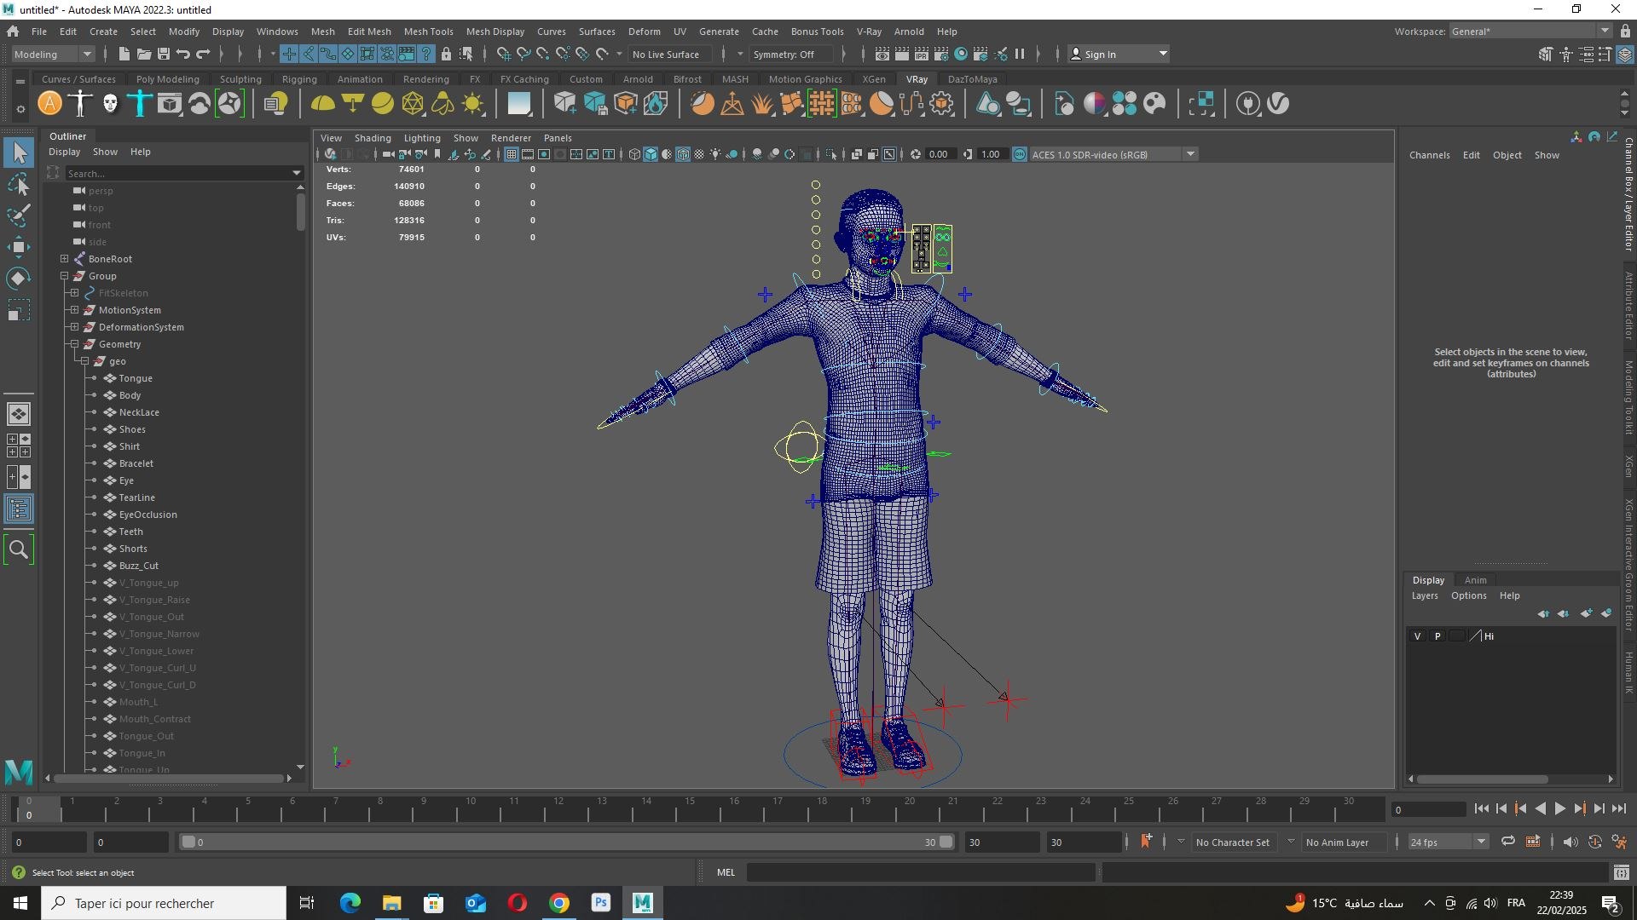Click the V-Ray logo shelf icon
1637x920 pixels.
[x=1278, y=104]
